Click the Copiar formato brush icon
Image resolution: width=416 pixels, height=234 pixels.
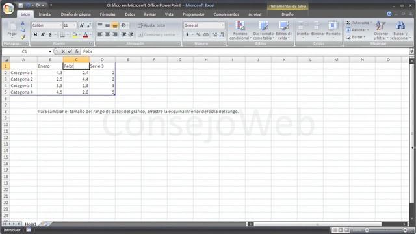click(23, 37)
